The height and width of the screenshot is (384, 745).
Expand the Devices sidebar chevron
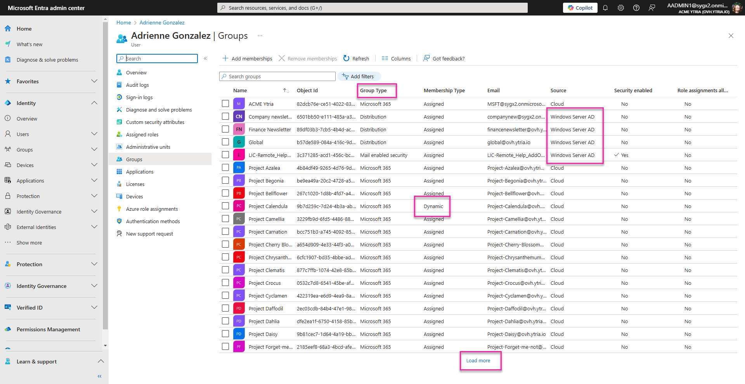[94, 165]
